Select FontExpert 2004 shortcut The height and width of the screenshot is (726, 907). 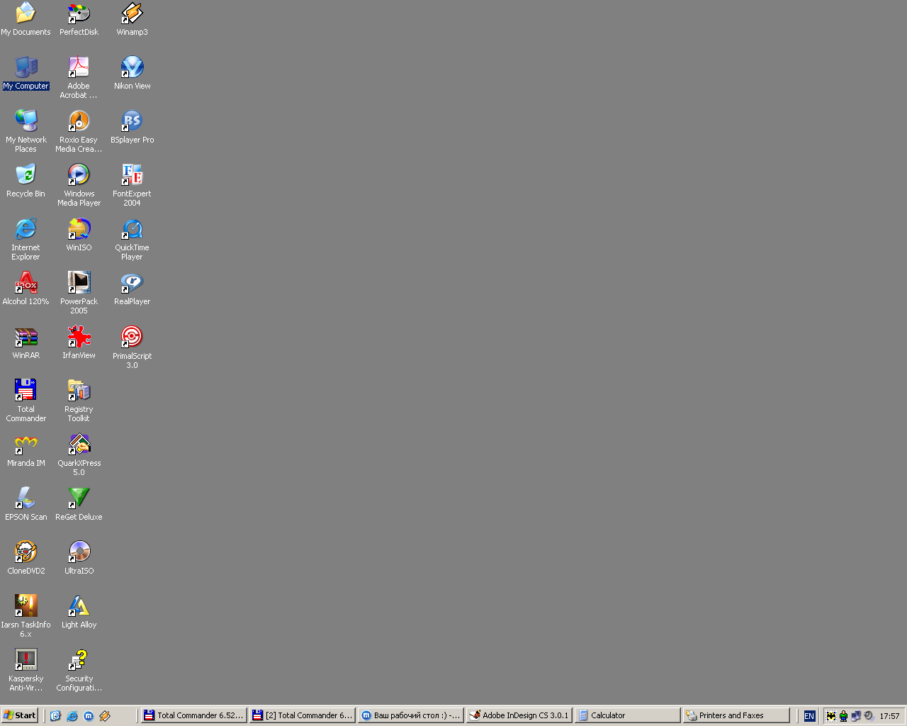[x=132, y=185]
